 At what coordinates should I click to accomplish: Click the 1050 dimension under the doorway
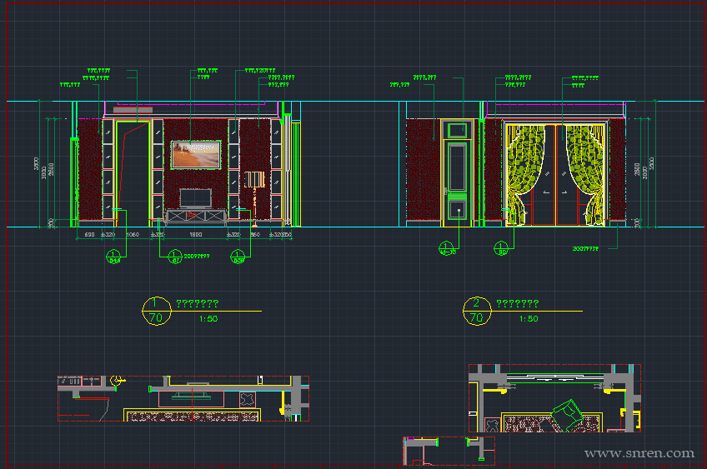tap(133, 235)
